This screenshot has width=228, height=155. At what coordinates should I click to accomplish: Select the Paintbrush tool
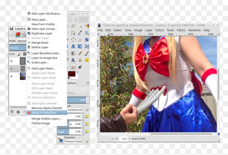coord(87,53)
